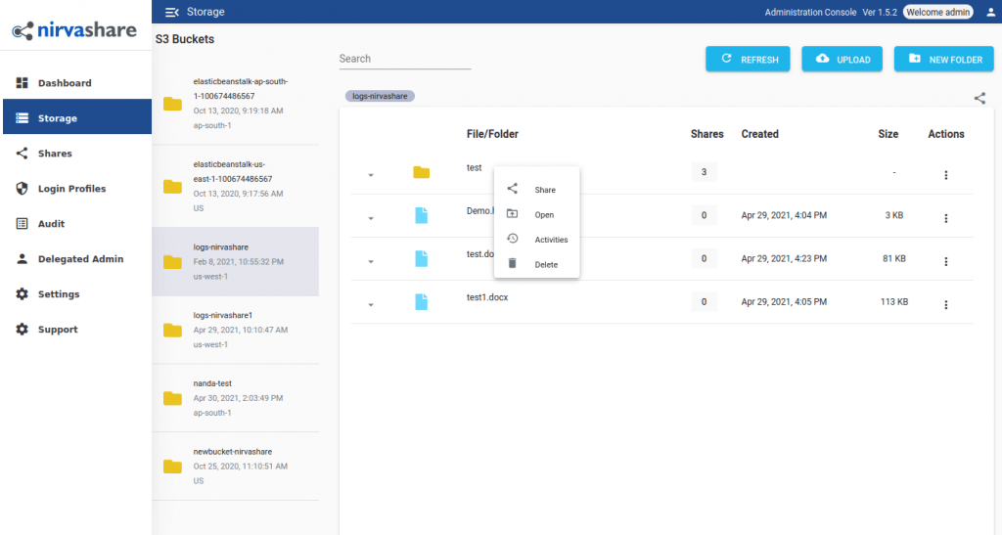Click the logs-nirvashare1 bucket folder icon
The image size is (1002, 535).
[x=172, y=330]
